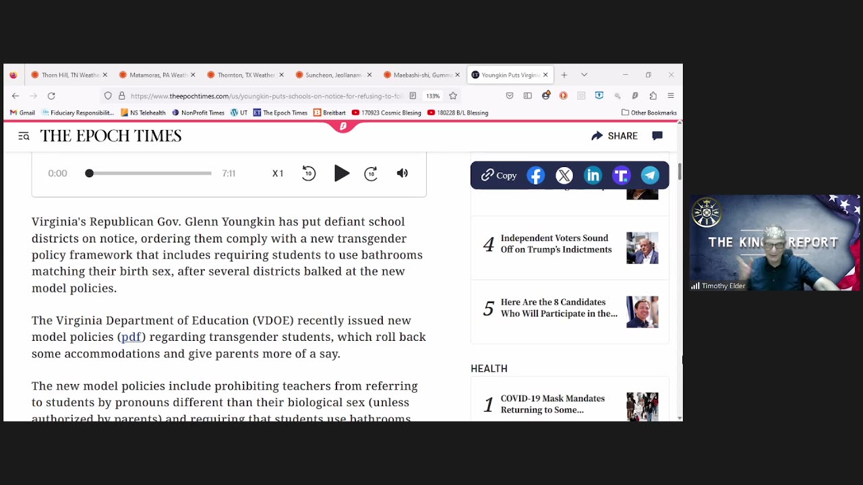Mute the article audio volume
The height and width of the screenshot is (485, 863).
403,173
